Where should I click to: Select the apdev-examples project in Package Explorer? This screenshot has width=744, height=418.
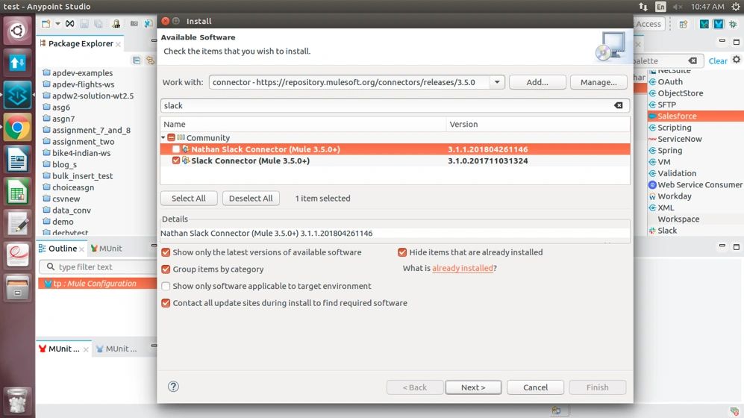(x=78, y=73)
